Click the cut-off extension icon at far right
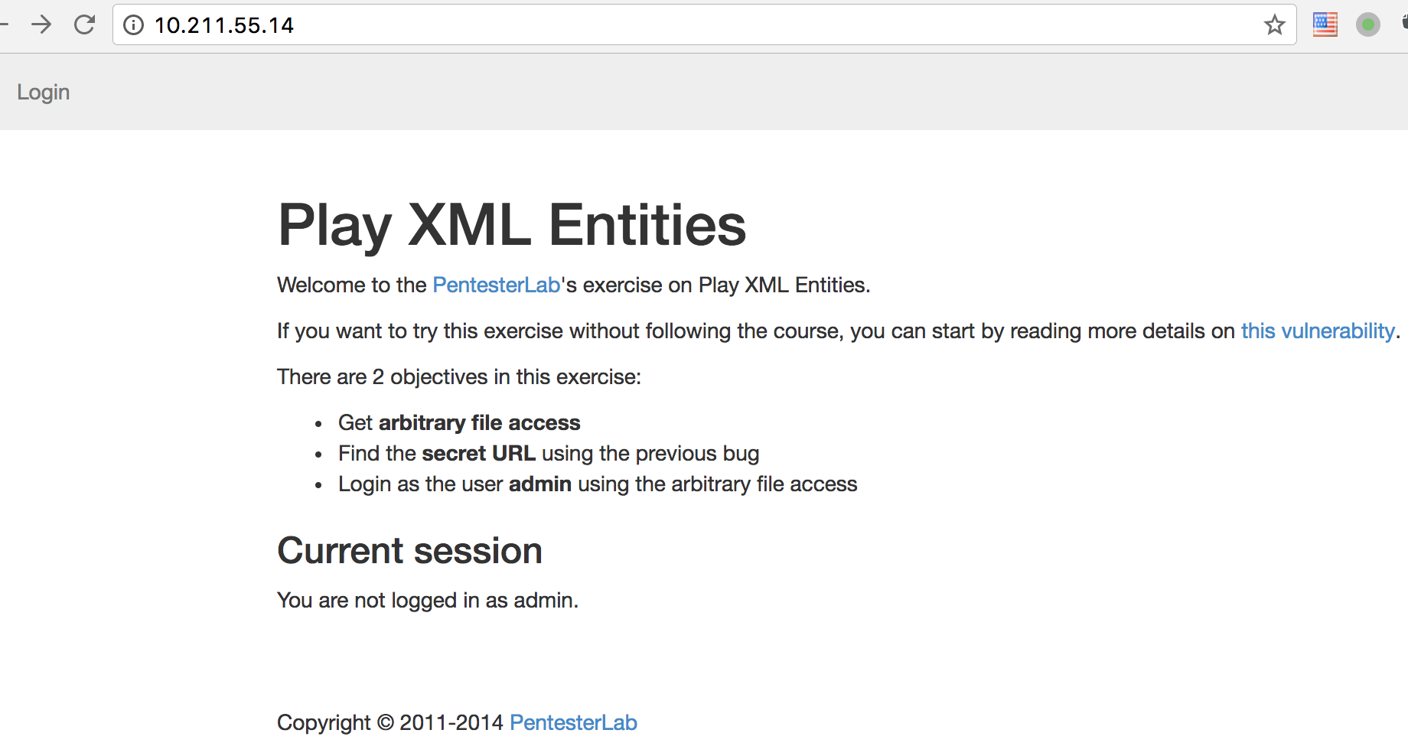Screen dimensions: 1408x756 tap(1404, 23)
